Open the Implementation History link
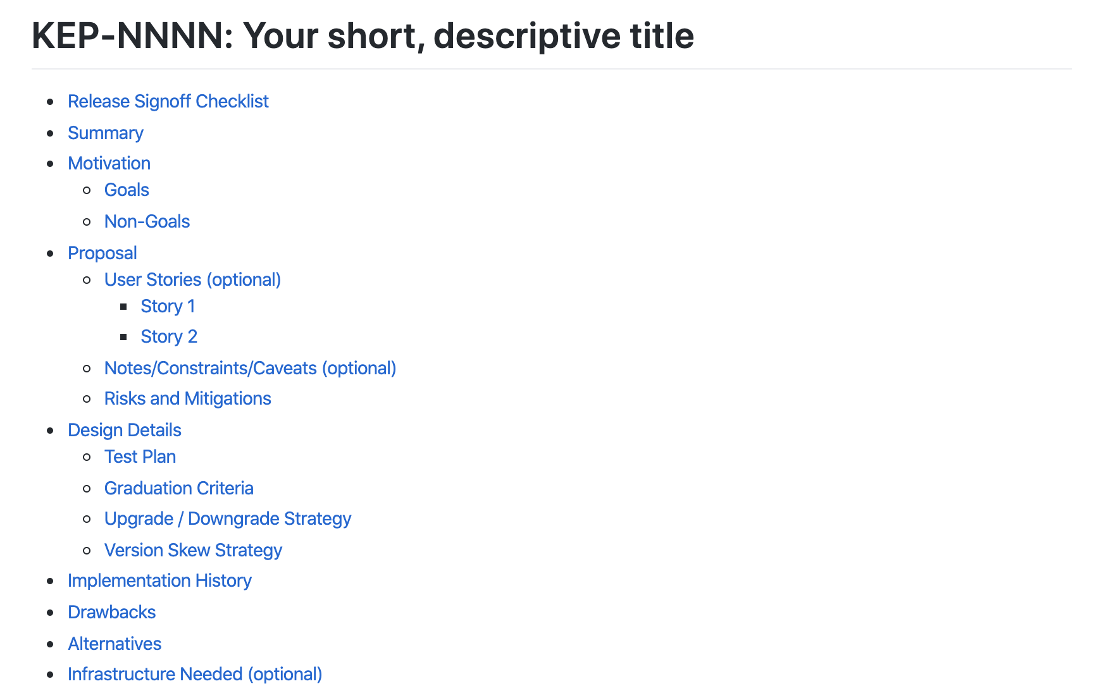The image size is (1106, 698). (159, 580)
